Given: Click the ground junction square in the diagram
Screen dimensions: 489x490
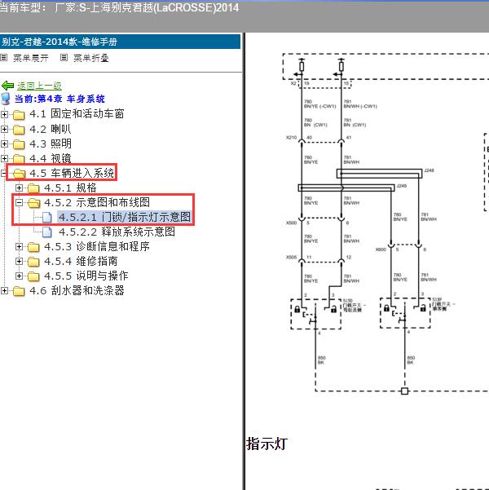Looking at the screenshot, I should [404, 391].
